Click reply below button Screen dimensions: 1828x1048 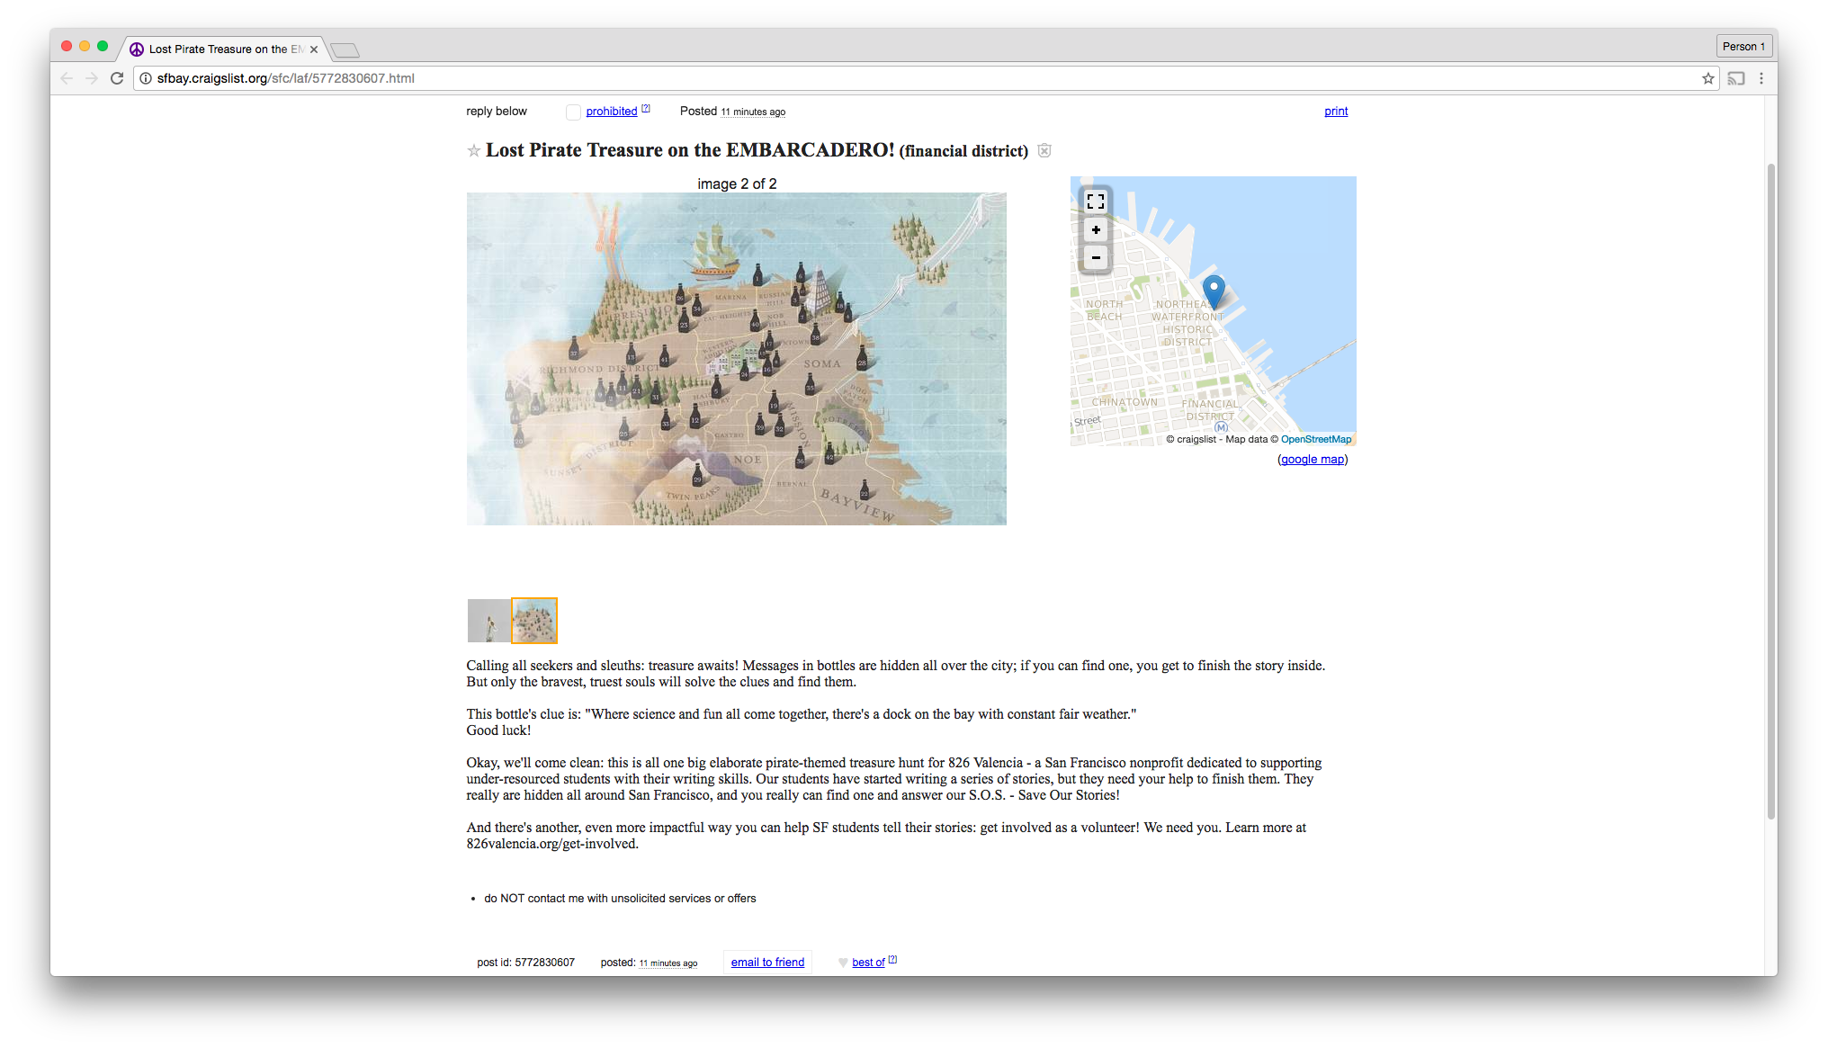point(497,112)
